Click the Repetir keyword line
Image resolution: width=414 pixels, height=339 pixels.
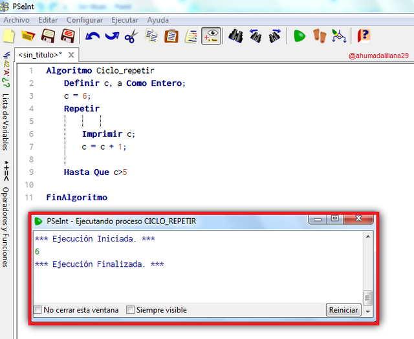(x=82, y=108)
